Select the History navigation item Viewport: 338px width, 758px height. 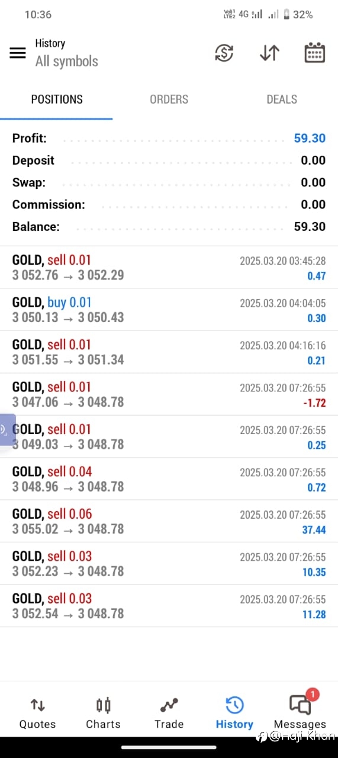pos(234,713)
